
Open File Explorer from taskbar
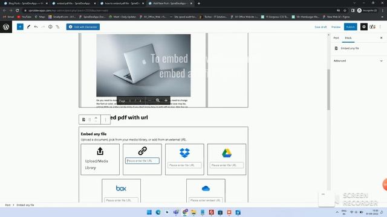coord(193,212)
